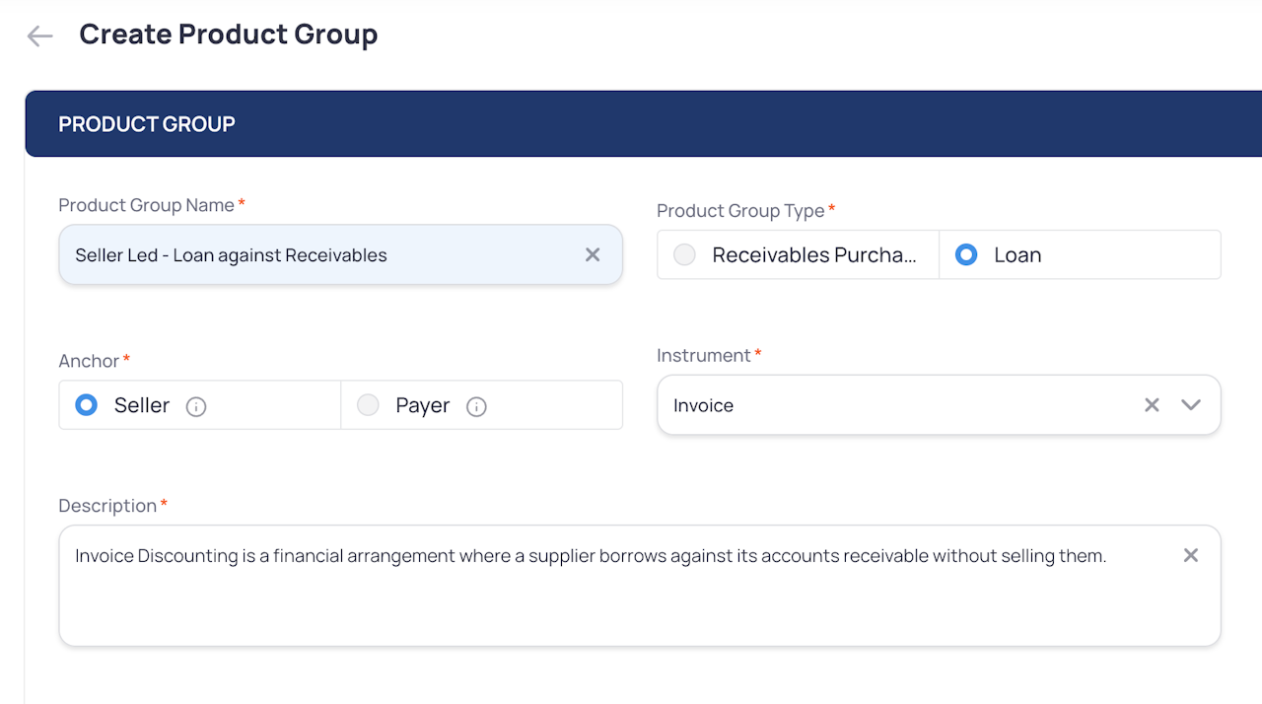
Task: Select Receivables Purchase product group type
Action: pos(684,255)
